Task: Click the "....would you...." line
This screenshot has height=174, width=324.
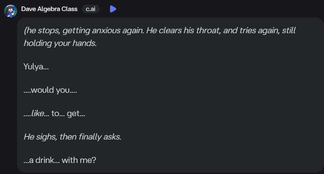Action: tap(50, 90)
